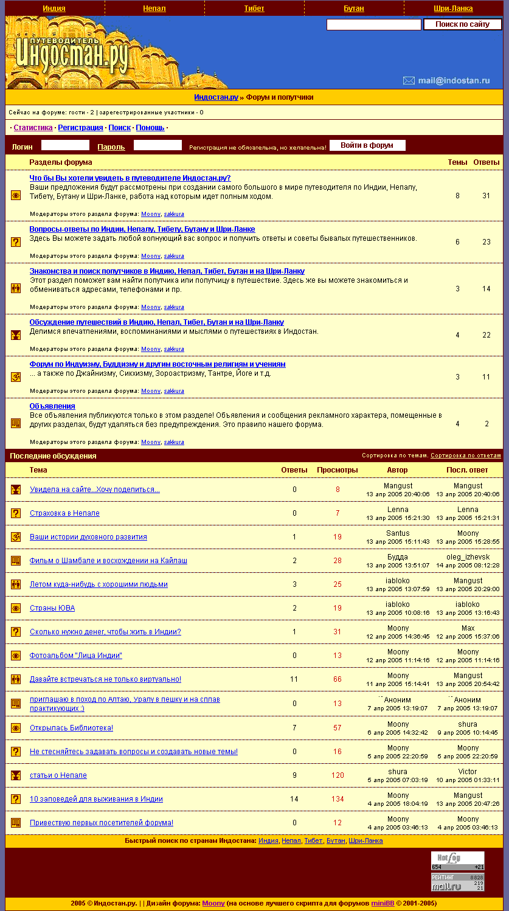Click icon beside Открылась Библиотека! topic
The image size is (509, 911).
pos(16,728)
